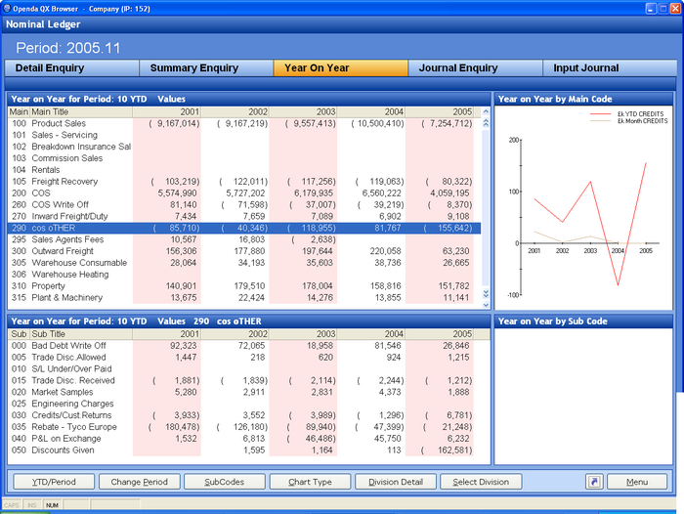
Task: Click COS 2004 value 6,560,222
Action: pos(384,193)
